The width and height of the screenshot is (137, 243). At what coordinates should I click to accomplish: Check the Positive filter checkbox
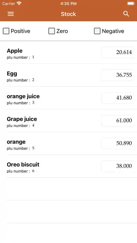click(6, 31)
